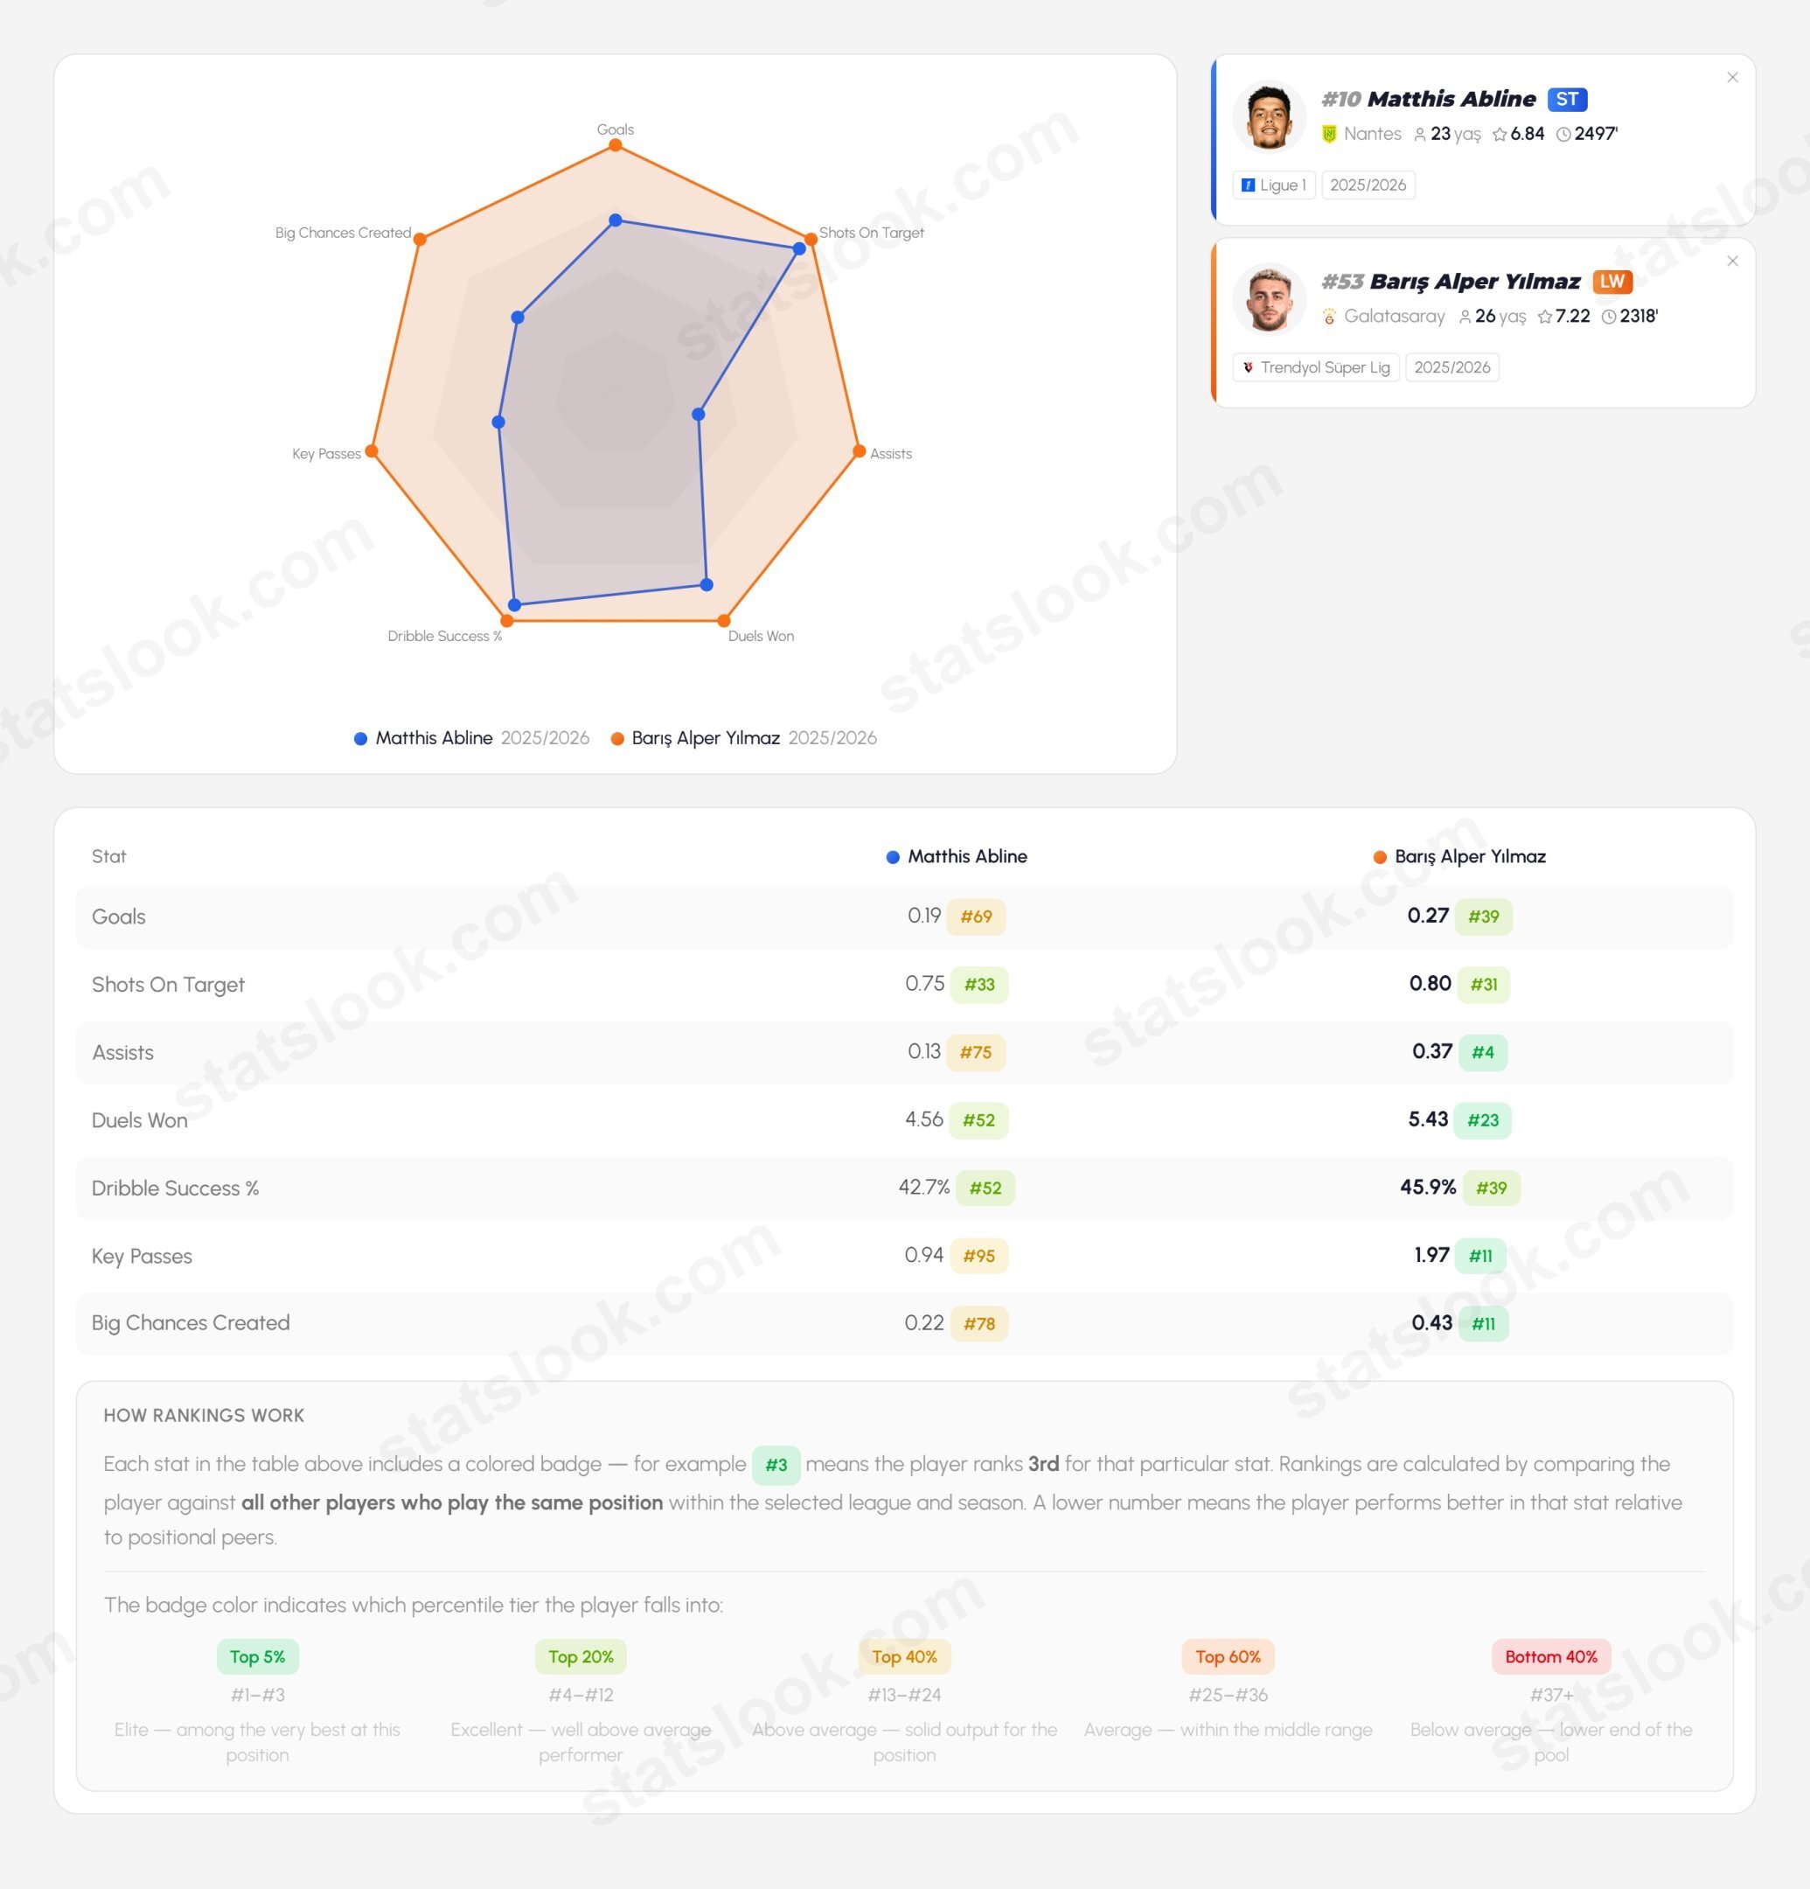
Task: Select the Ligue 1 league badge
Action: coord(1273,185)
